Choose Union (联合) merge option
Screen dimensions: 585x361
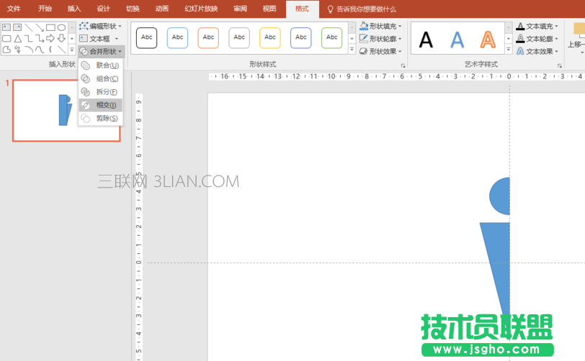click(x=101, y=65)
